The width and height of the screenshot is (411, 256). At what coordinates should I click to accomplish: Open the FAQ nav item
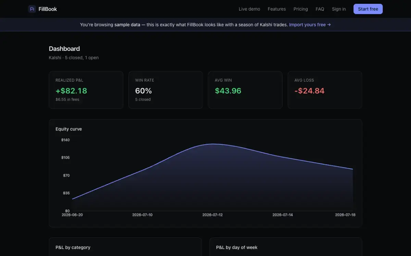(x=320, y=9)
